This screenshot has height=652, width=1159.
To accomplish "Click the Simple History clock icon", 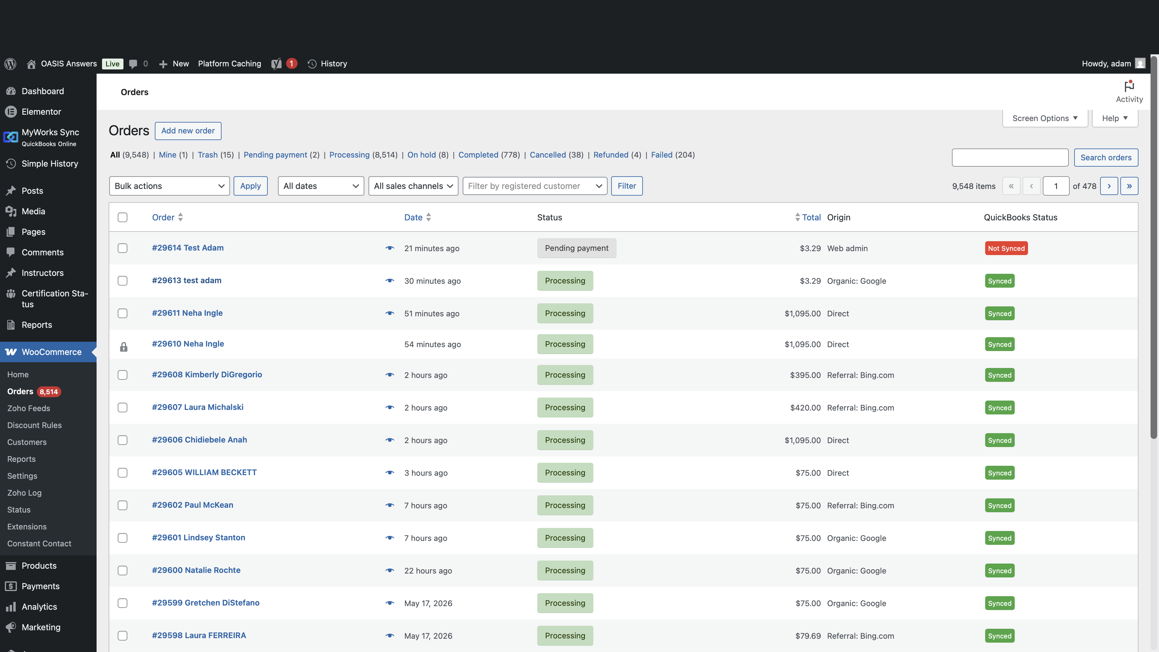I will [11, 163].
